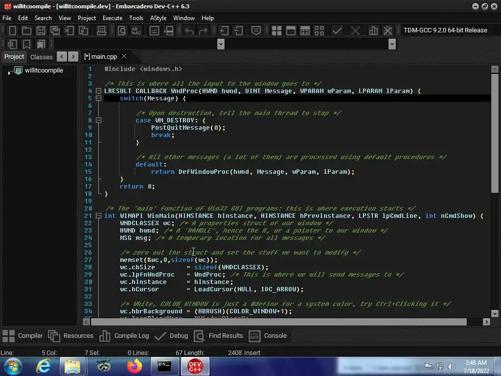Viewport: 501px width, 376px height.
Task: Click the Run (window) toolbar icon
Action: [x=291, y=30]
